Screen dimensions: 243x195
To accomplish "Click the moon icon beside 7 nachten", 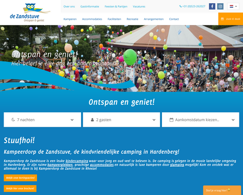I will pyautogui.click(x=13, y=120).
